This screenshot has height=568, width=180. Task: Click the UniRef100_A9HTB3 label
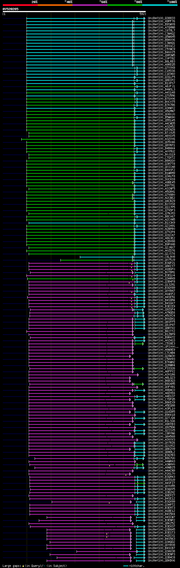click(162, 424)
